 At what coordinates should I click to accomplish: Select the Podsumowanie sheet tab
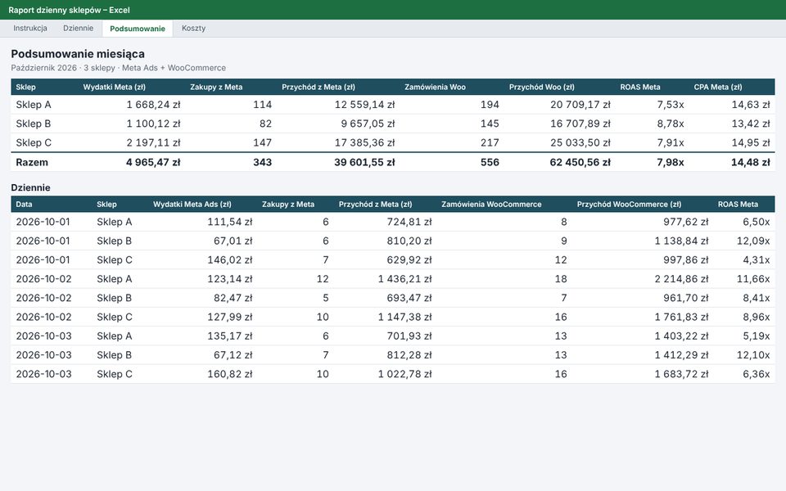pos(138,29)
